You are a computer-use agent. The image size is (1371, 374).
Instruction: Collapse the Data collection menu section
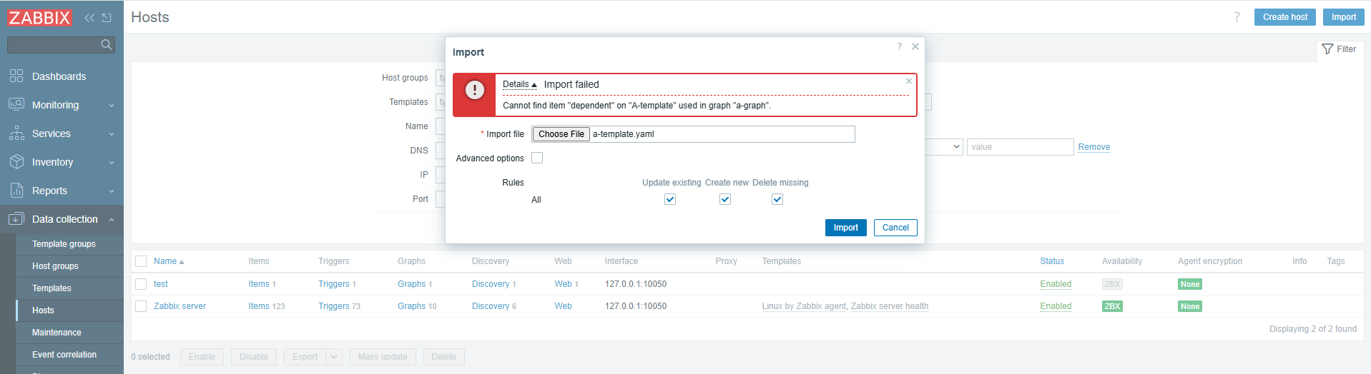[112, 220]
